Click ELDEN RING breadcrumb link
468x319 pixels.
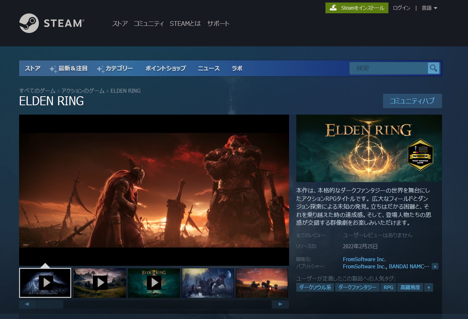[126, 91]
